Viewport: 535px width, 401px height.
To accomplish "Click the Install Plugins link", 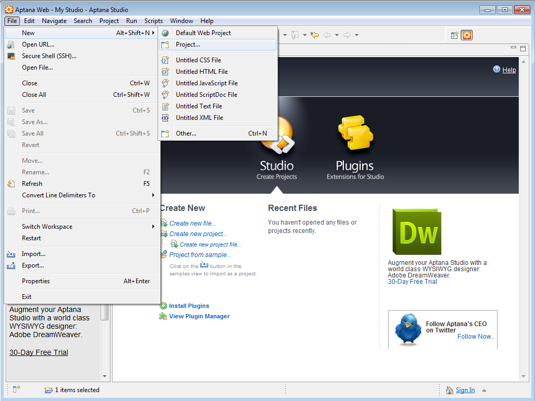I will coord(189,306).
